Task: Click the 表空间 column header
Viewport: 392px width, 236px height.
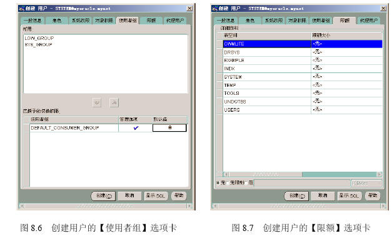Action: click(267, 36)
